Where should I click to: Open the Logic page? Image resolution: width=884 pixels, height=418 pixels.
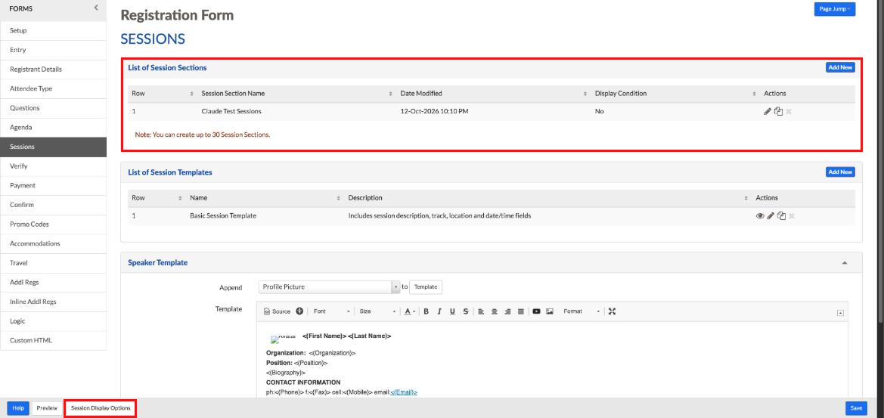53,321
